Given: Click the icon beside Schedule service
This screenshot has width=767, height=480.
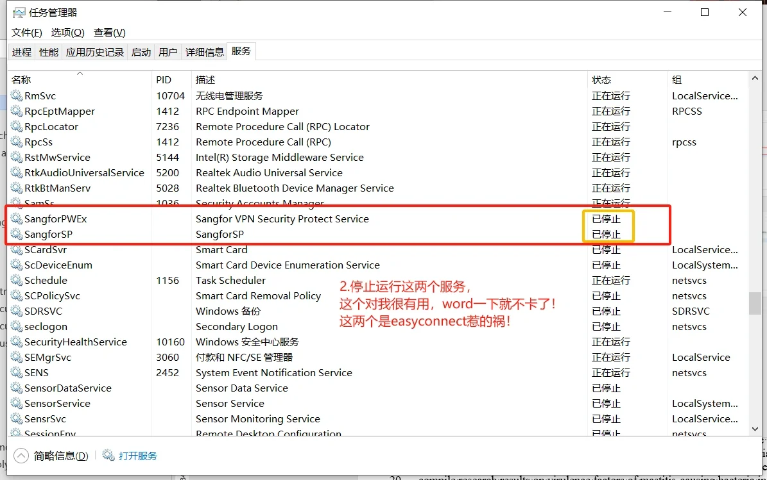Looking at the screenshot, I should (17, 280).
